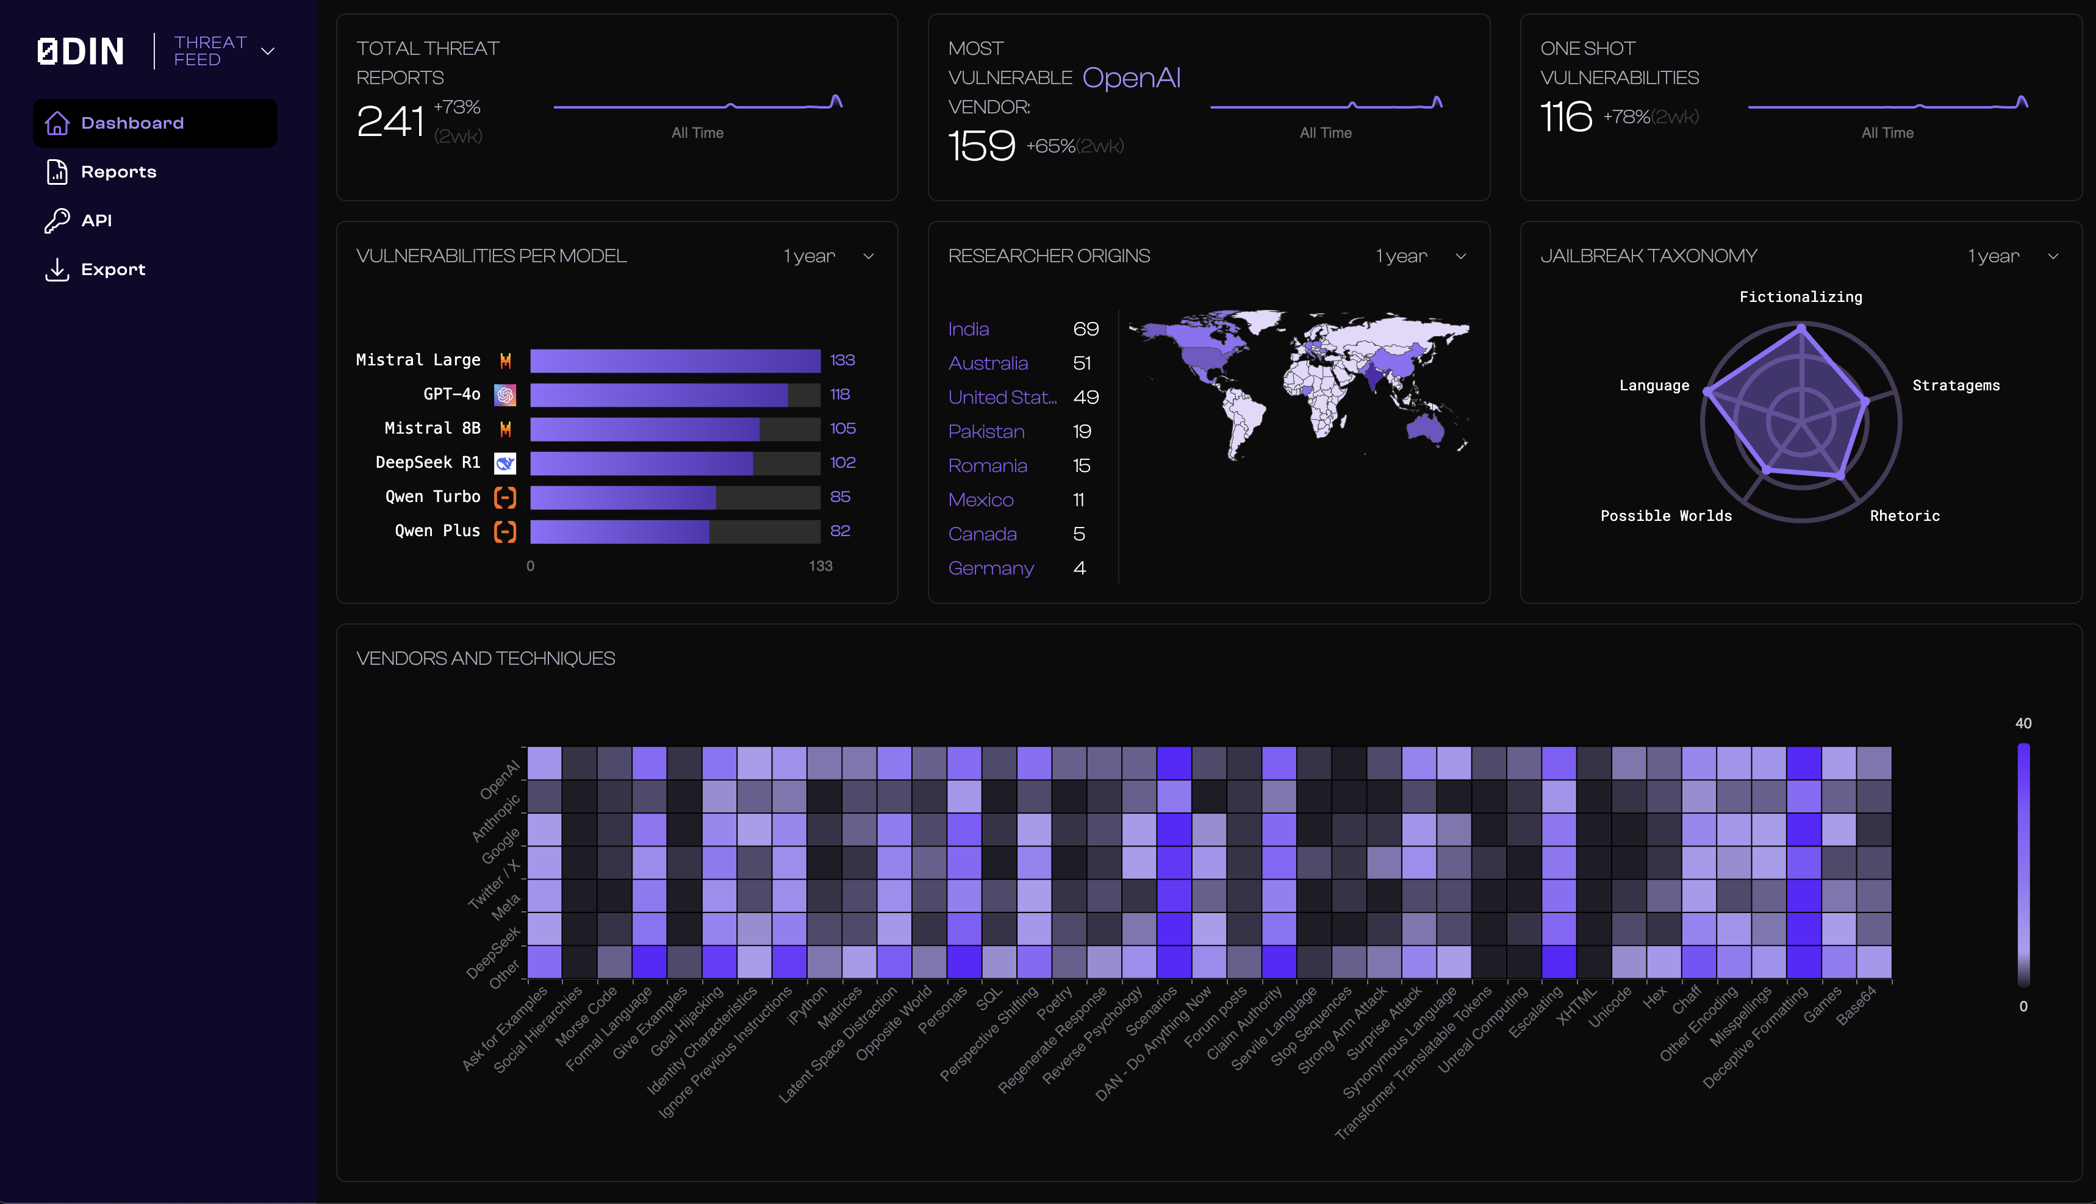
Task: Click the Pakistan country link
Action: 986,432
